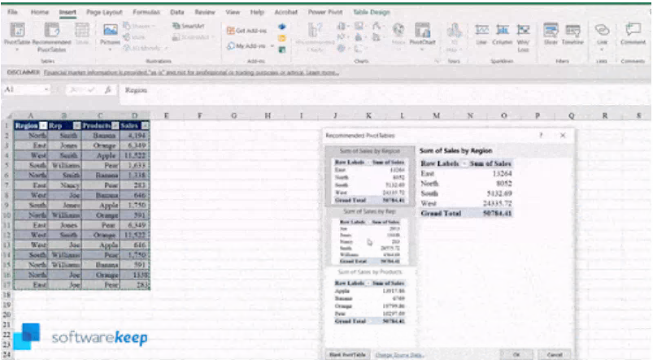
Task: Click the PivotTable icon in the ribbon
Action: pyautogui.click(x=15, y=31)
